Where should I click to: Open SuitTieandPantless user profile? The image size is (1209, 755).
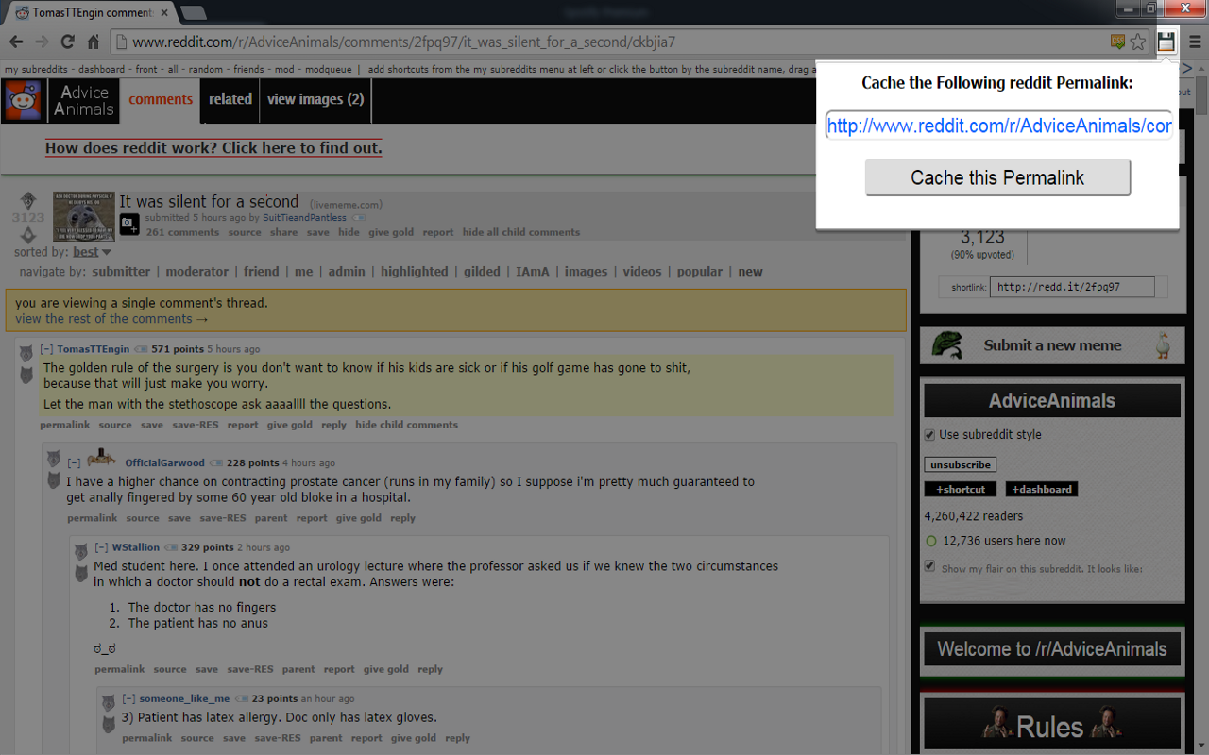[x=304, y=218]
